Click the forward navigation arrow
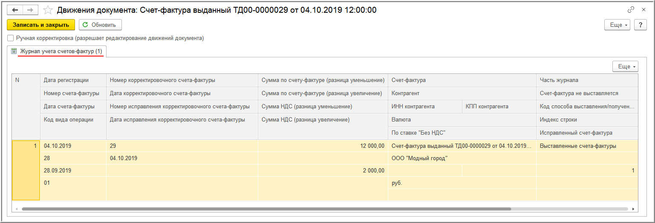The width and height of the screenshot is (655, 223). click(30, 10)
